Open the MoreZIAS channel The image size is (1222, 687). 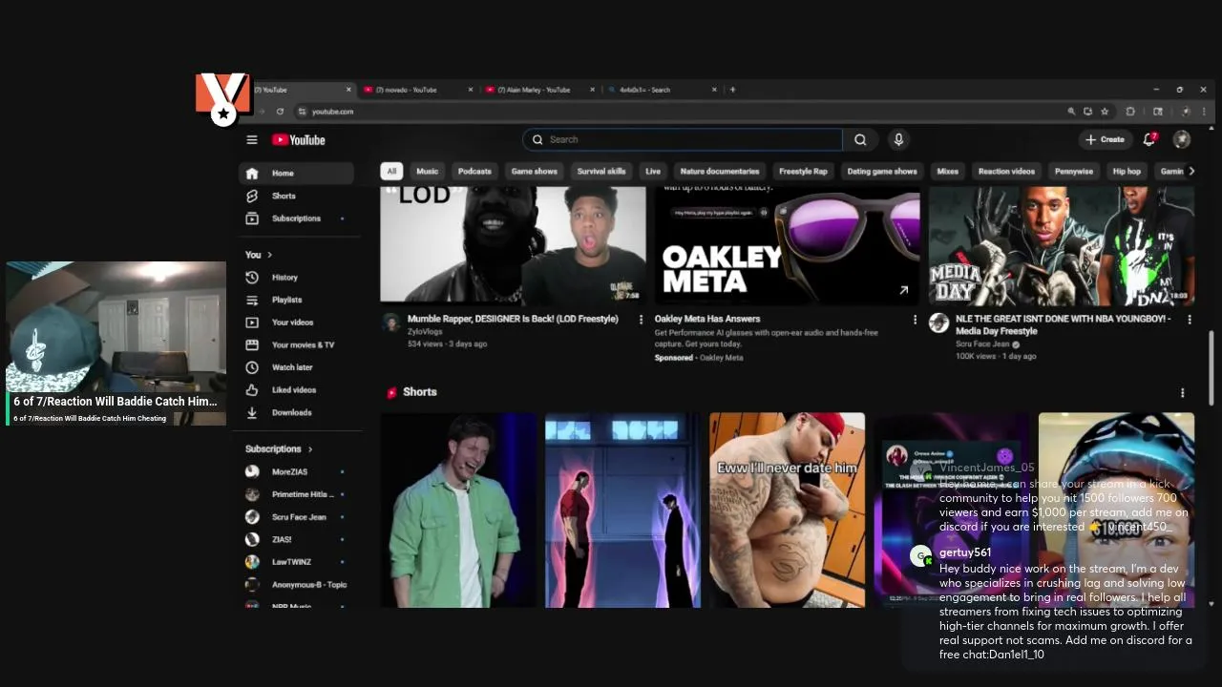pyautogui.click(x=296, y=471)
